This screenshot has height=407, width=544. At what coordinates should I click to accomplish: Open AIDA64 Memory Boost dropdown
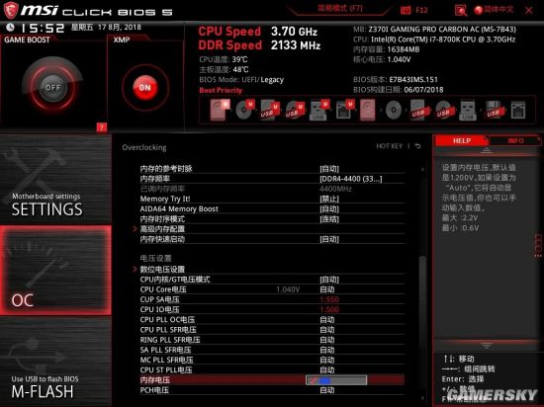tap(329, 208)
